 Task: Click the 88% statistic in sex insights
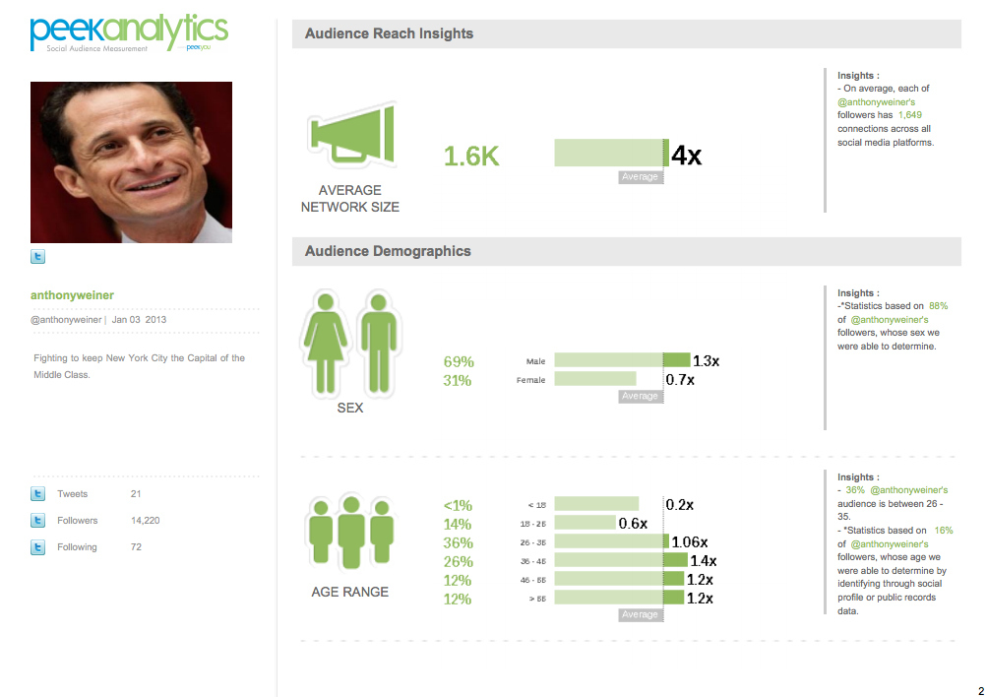tap(939, 306)
